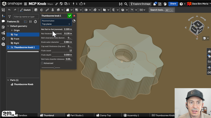Expand the Thumbscrew knob 1 feature
211x118 pixels.
pos(8,47)
